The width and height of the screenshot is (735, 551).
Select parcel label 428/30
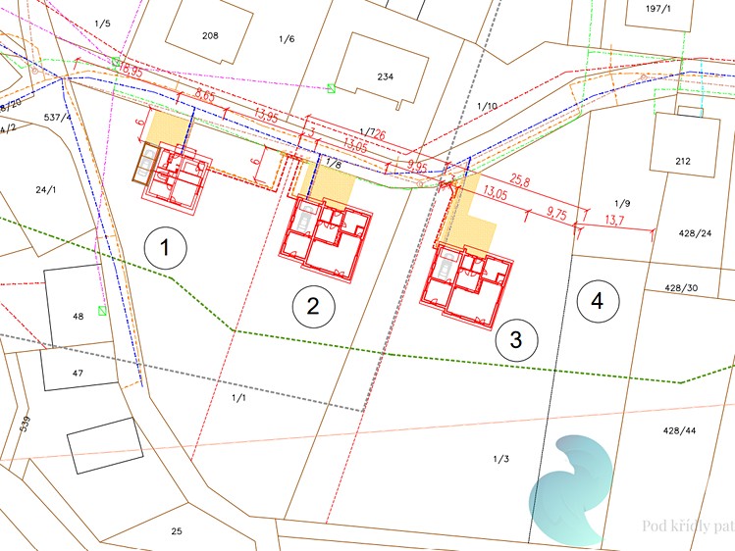pyautogui.click(x=681, y=288)
